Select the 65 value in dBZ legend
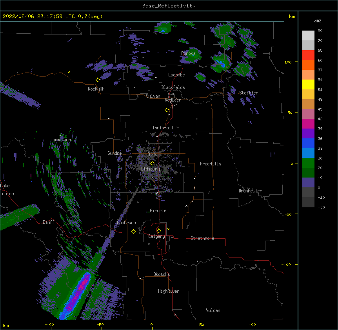338x330 pixels. 320,50
